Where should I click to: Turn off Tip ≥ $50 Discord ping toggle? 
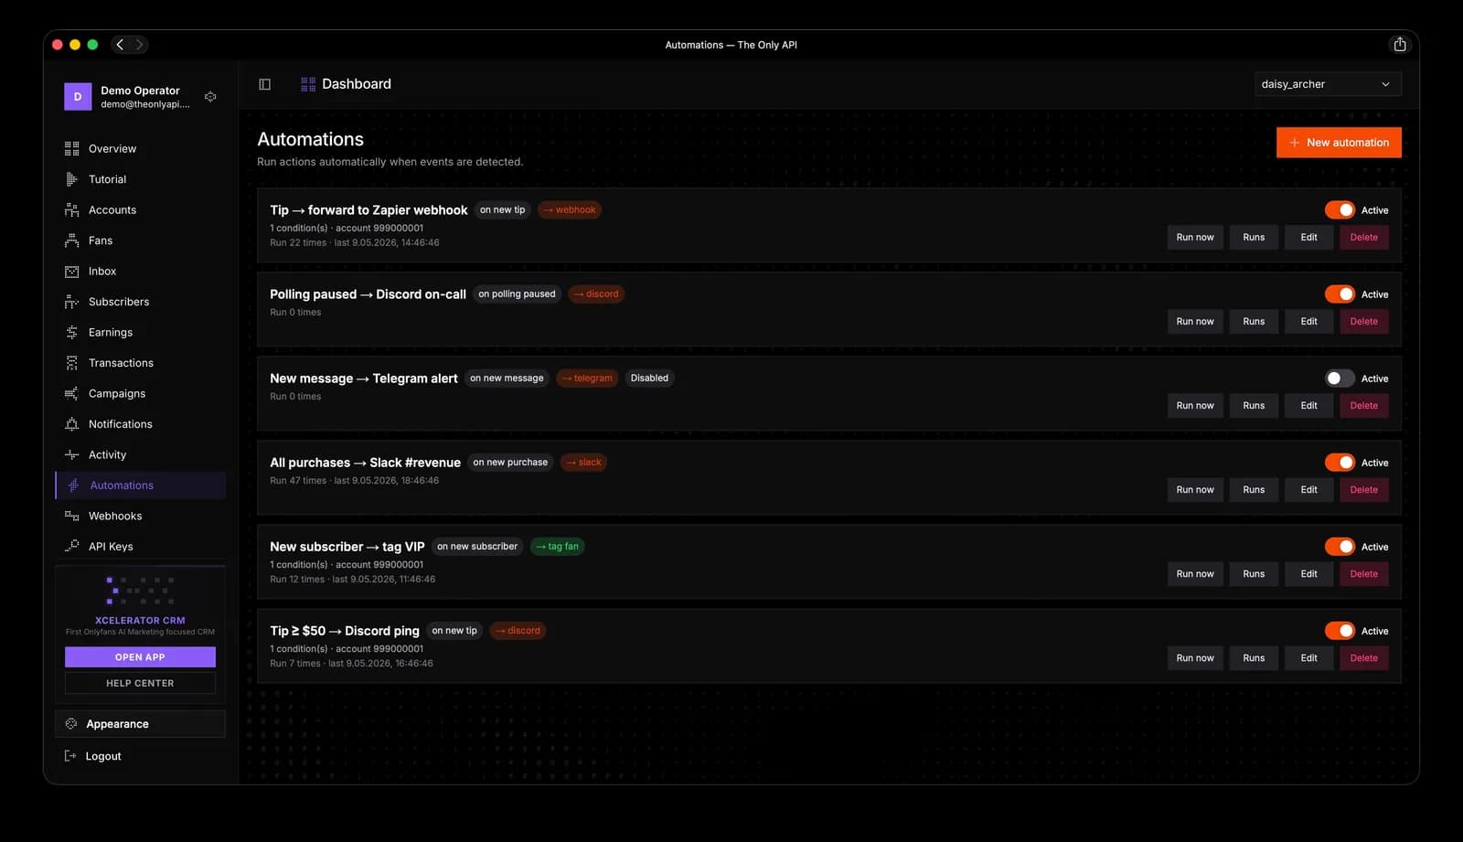pos(1340,631)
